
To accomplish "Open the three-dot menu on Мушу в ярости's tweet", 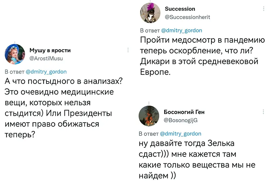I will tap(128, 50).
